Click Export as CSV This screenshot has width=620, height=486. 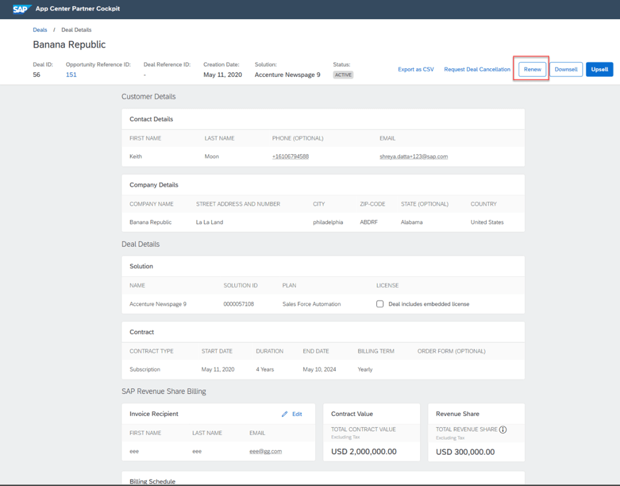[x=415, y=70]
